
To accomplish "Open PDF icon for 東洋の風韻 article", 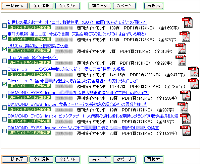I will (185, 37).
